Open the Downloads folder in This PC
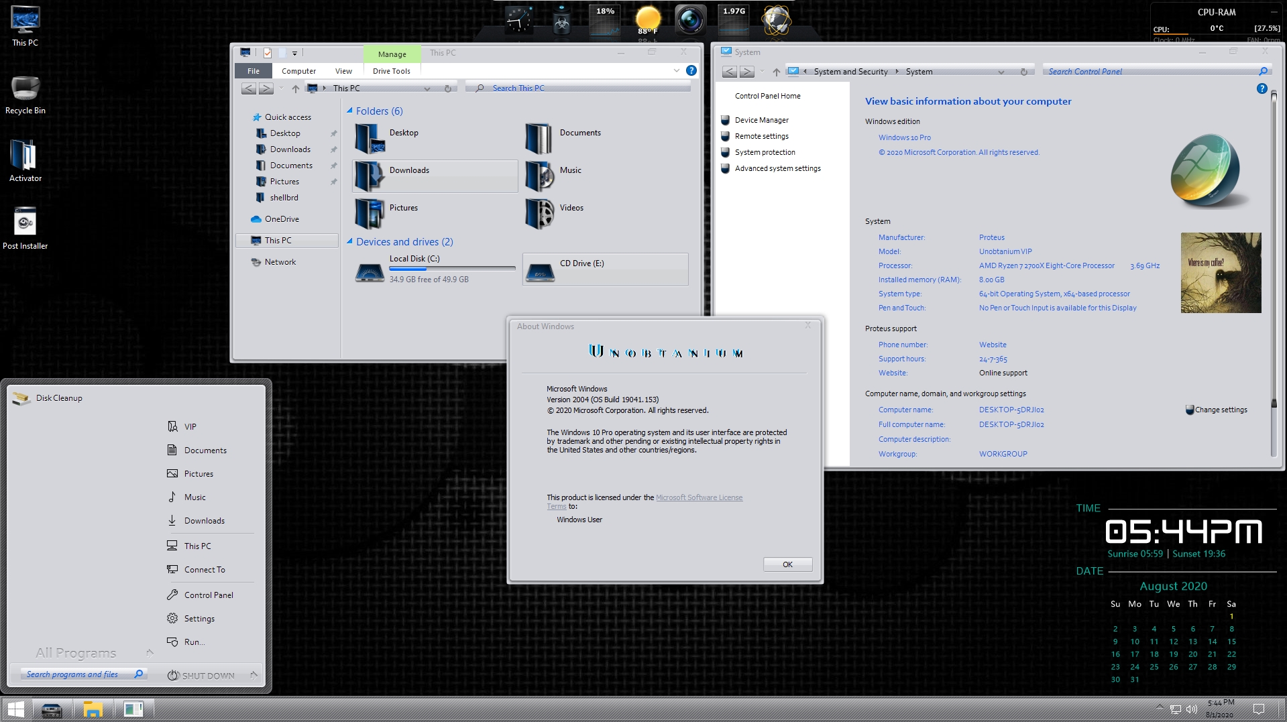 [435, 176]
